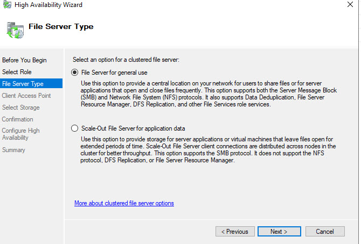
Task: Click the Summary step
Action: (x=13, y=150)
